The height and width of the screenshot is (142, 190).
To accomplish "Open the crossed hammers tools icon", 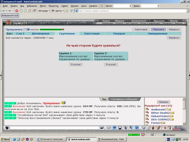I will click(x=35, y=11).
